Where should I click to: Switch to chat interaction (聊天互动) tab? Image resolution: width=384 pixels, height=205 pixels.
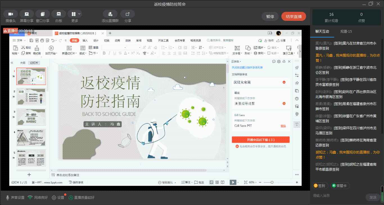point(322,32)
